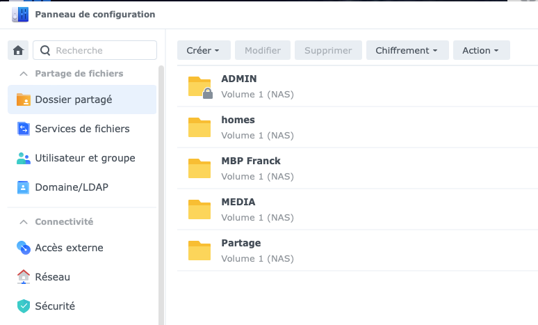Click the Services de fichiers icon
Image resolution: width=538 pixels, height=325 pixels.
point(24,129)
